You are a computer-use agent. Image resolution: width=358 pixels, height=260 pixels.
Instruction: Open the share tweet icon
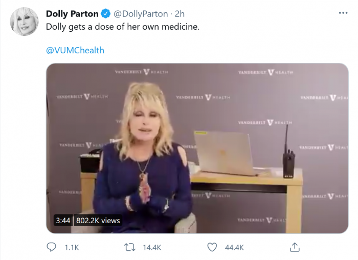tap(294, 247)
